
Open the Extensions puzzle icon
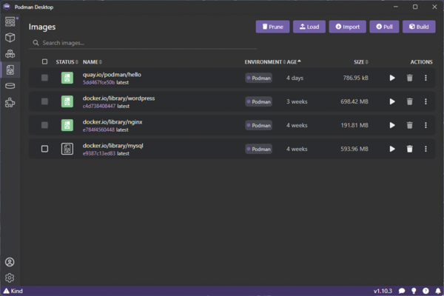tap(10, 102)
